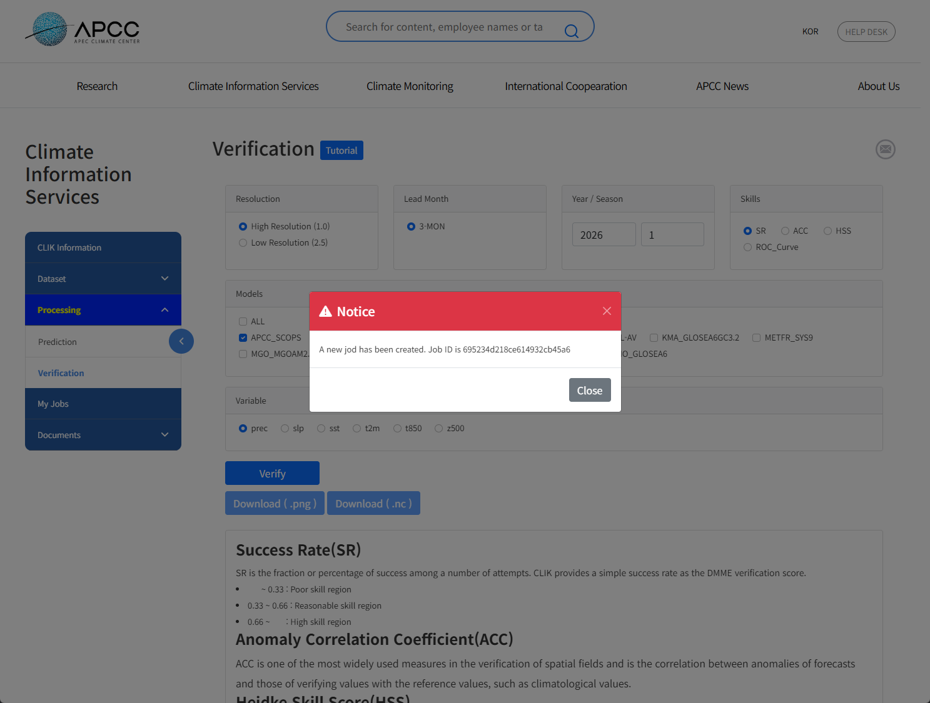Switch language with the KOR link
Image resolution: width=930 pixels, height=703 pixels.
[x=810, y=32]
